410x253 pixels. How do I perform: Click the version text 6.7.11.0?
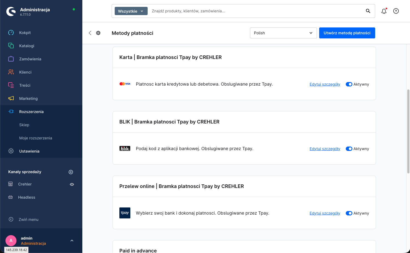click(25, 15)
